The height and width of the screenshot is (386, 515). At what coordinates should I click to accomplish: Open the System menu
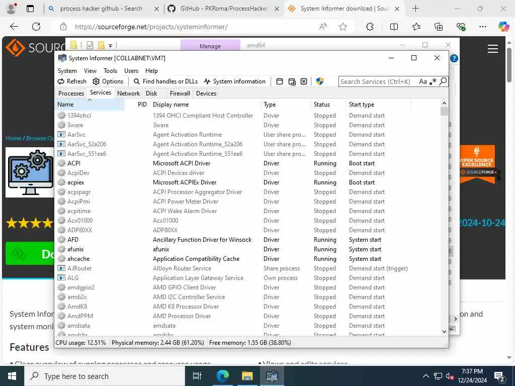tap(67, 70)
